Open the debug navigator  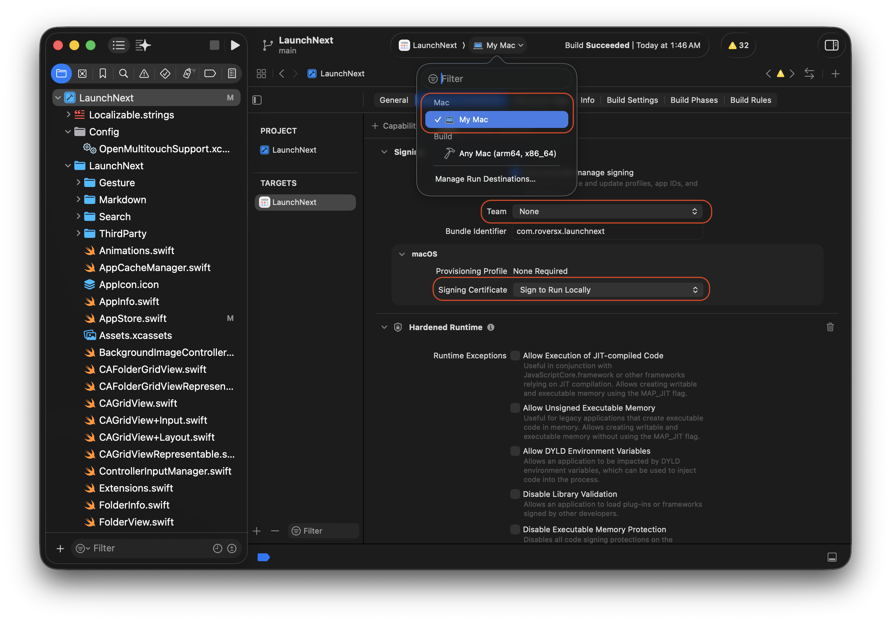(x=188, y=74)
